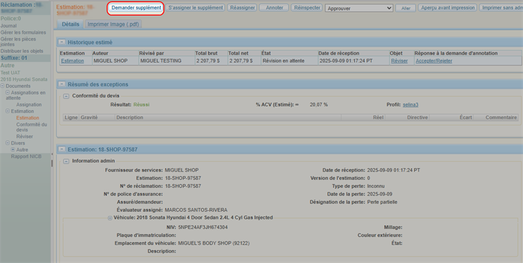Collapse the Information admin subsection
Image resolution: width=523 pixels, height=263 pixels.
point(66,161)
